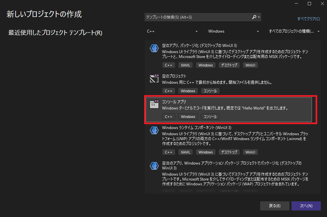The width and height of the screenshot is (327, 217).
Task: Select the 空のプロジェクト template title
Action: pos(174,76)
